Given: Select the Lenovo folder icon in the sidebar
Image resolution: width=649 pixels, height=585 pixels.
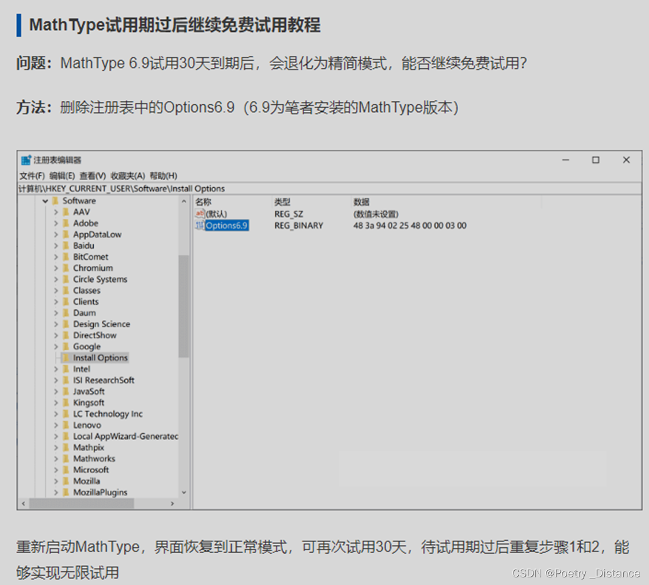Looking at the screenshot, I should pos(66,425).
